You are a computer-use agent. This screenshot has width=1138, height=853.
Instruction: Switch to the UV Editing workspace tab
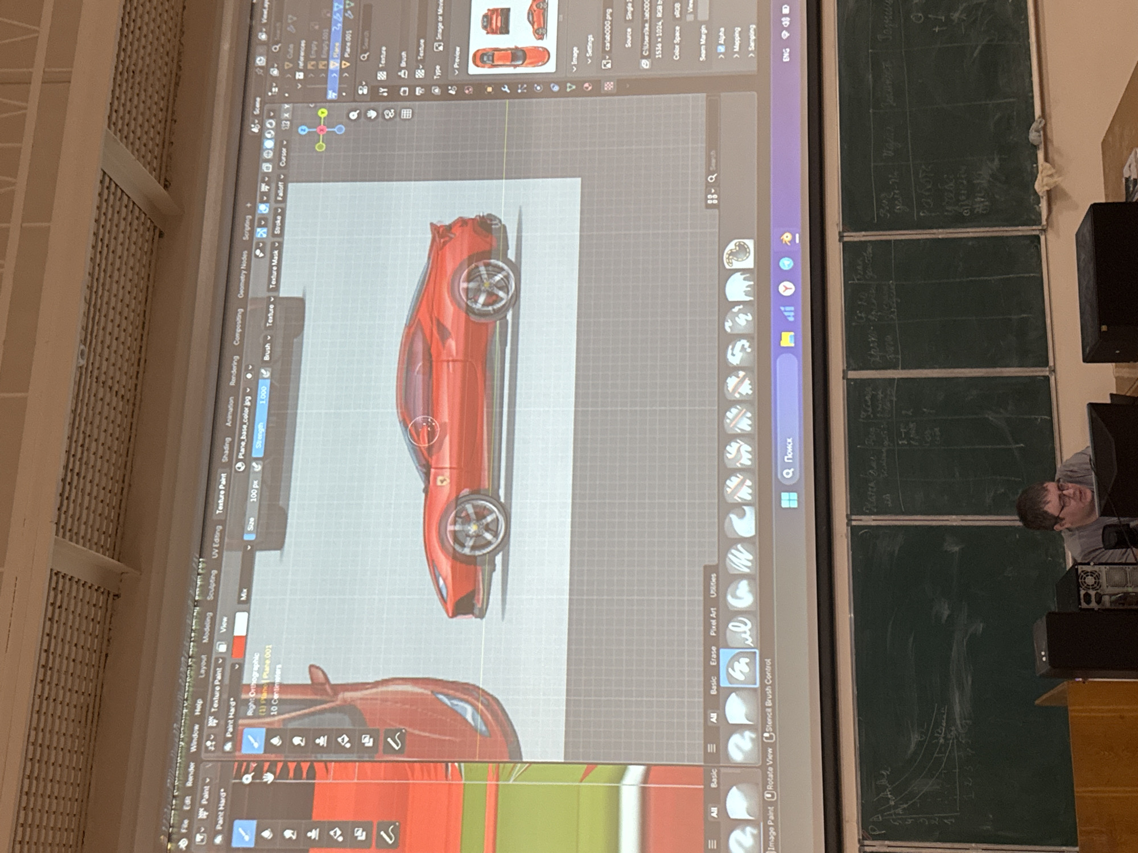pos(216,541)
